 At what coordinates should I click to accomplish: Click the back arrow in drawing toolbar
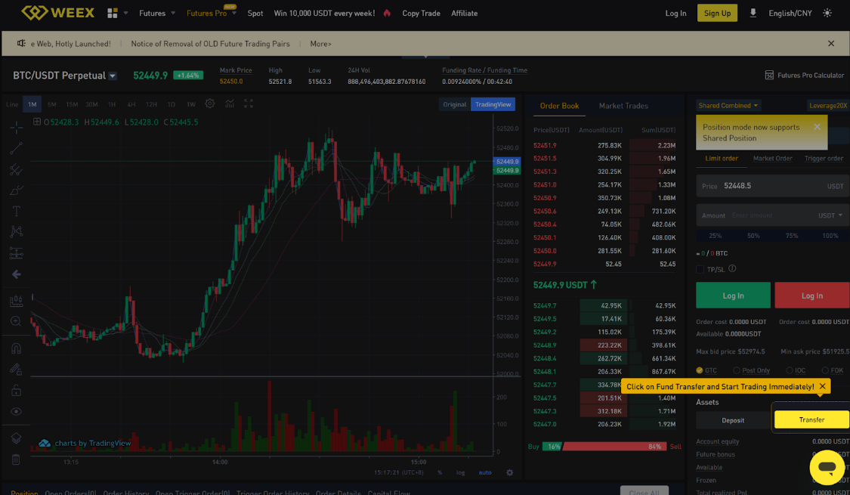17,274
